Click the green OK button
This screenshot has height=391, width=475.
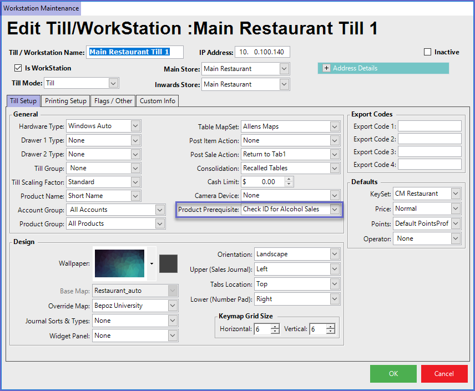[x=393, y=374]
